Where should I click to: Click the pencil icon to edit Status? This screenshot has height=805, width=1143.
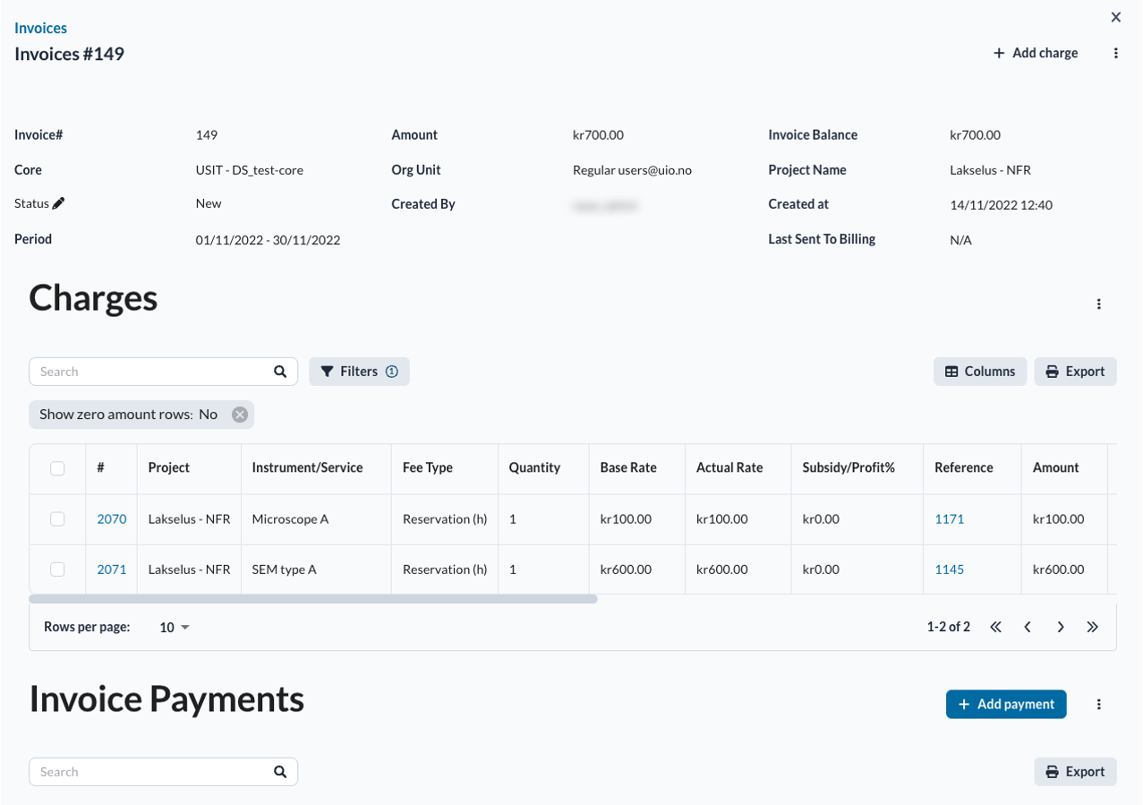pyautogui.click(x=59, y=203)
